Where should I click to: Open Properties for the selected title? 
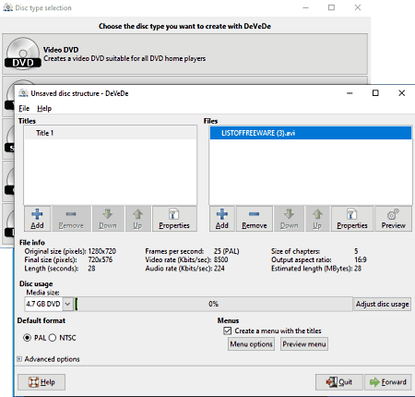[x=174, y=219]
